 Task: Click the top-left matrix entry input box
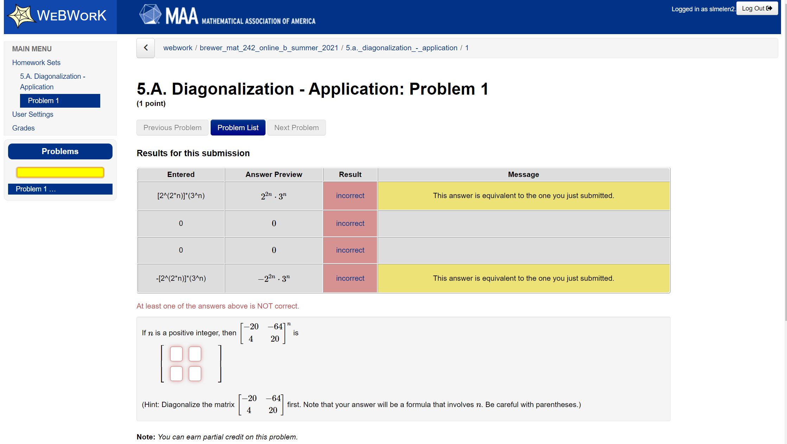pos(176,354)
